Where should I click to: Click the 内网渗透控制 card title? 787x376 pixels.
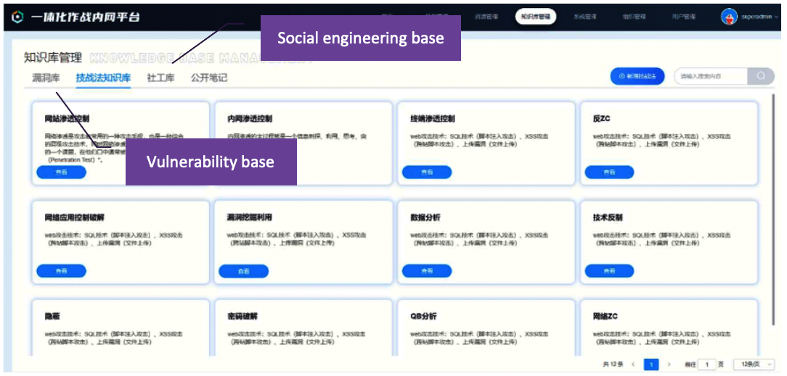click(x=250, y=119)
